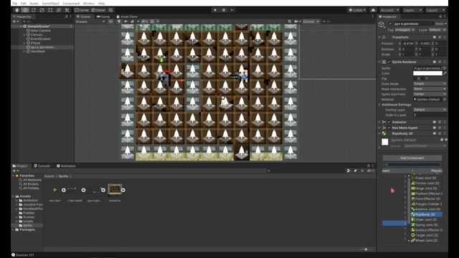The width and height of the screenshot is (459, 258).
Task: Collapse the Transform component foldout
Action: 379,37
